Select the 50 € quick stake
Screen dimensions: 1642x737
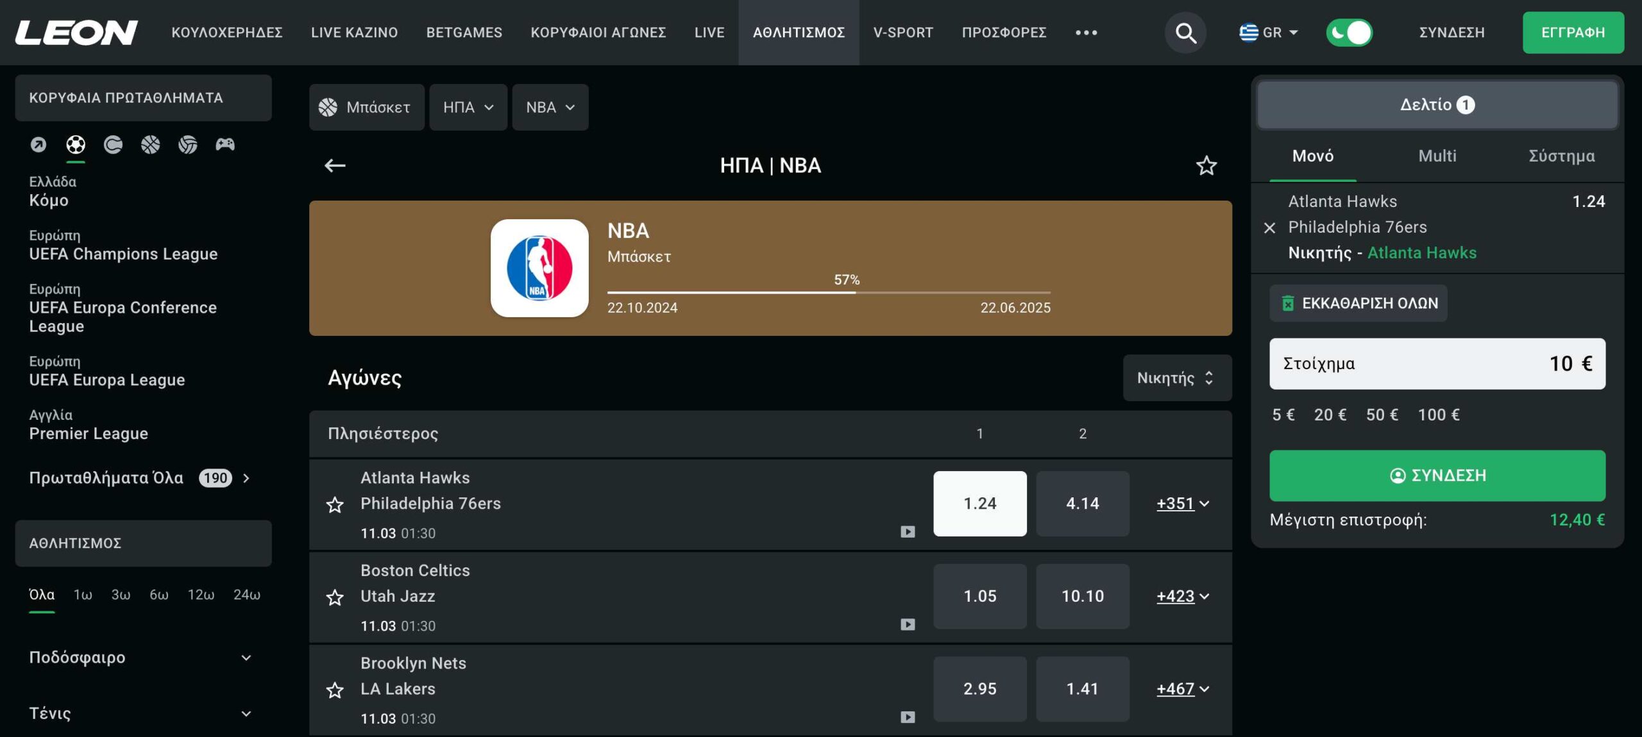click(x=1382, y=415)
